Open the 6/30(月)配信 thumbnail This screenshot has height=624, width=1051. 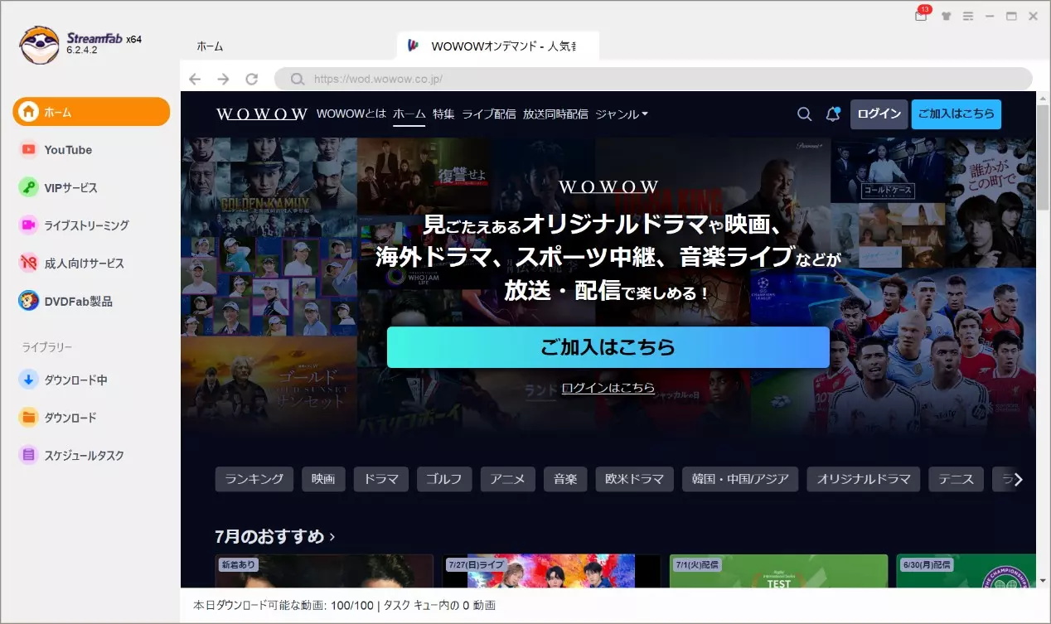pyautogui.click(x=966, y=572)
